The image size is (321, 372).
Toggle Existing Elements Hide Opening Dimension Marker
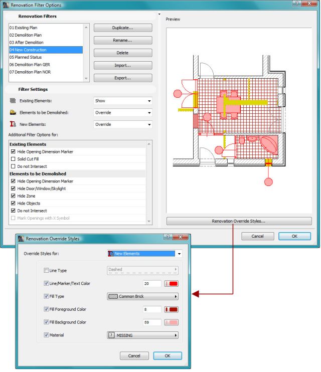(13, 151)
